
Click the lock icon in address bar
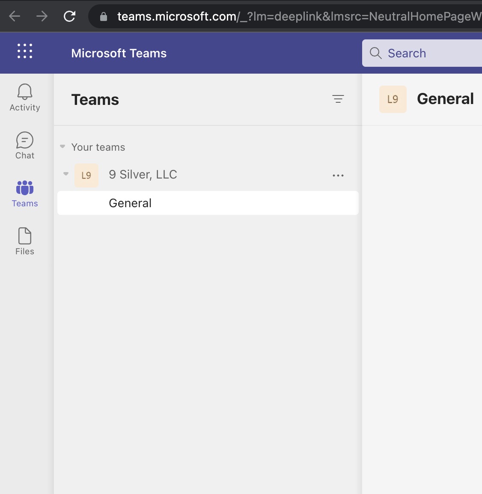pos(104,16)
